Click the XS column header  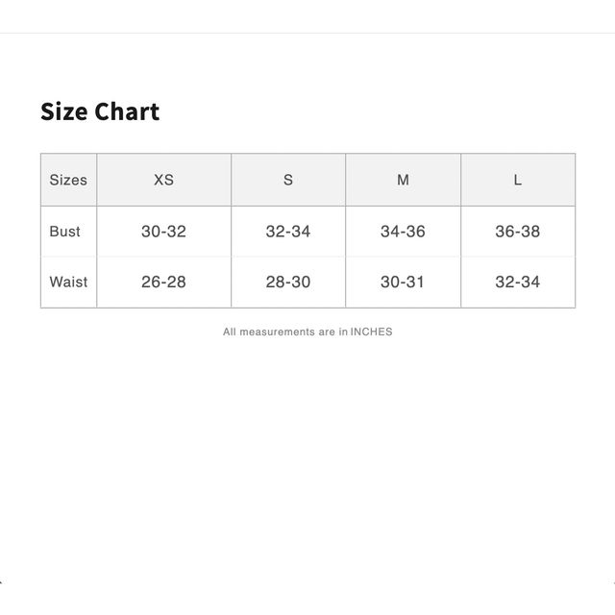[x=164, y=180]
